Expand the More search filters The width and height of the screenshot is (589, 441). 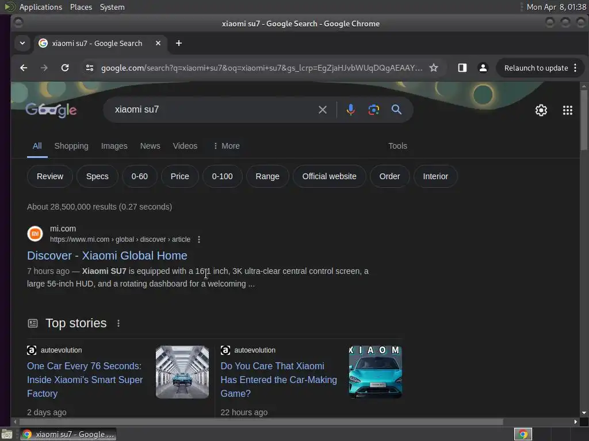tap(227, 146)
